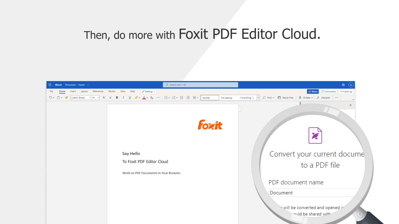
Task: Click the Foxit logo in the document
Action: click(210, 125)
